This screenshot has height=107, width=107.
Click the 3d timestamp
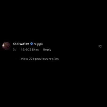click(x=15, y=49)
